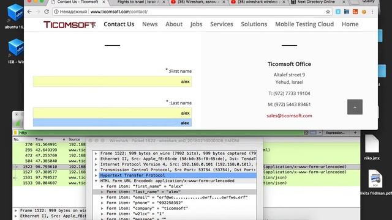Screen dimensions: 392x220
Task: Expand Frame 1522 in main Wireshark details pane
Action: click(16, 210)
